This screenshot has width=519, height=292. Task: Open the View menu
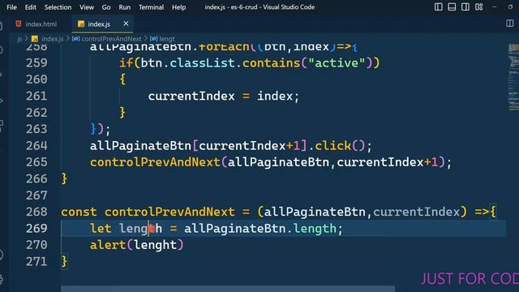click(87, 7)
